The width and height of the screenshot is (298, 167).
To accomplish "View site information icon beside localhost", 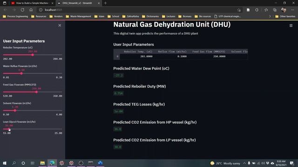I will tap(41, 10).
